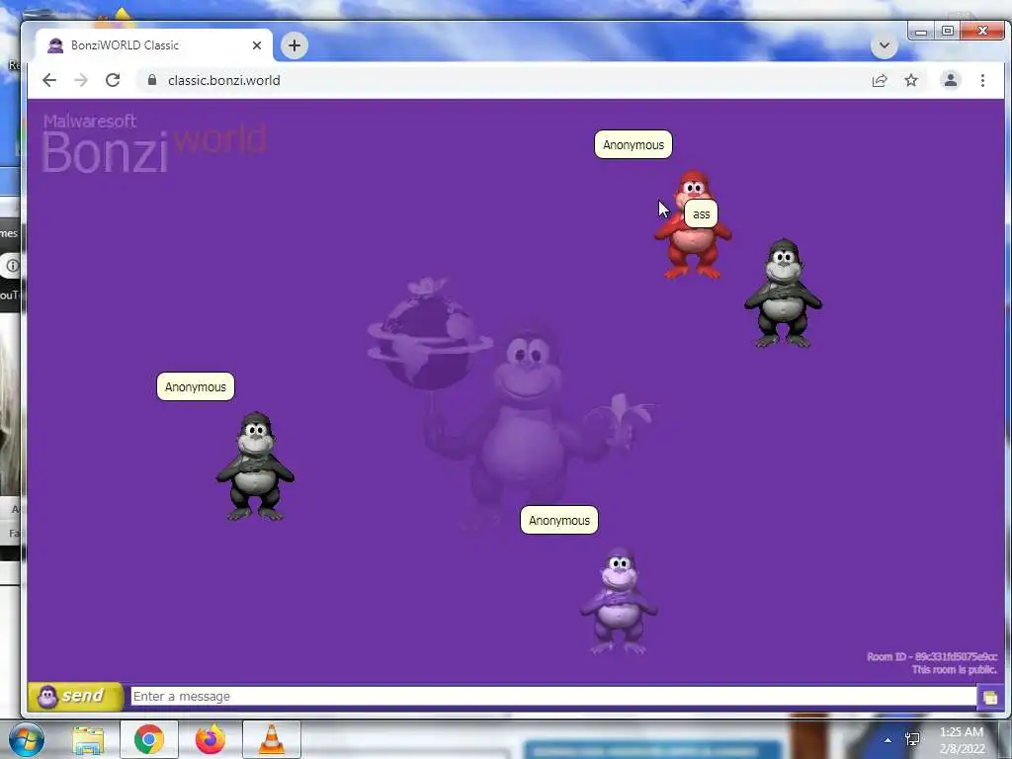This screenshot has height=759, width=1012.
Task: Open File Explorer from taskbar
Action: tap(88, 739)
